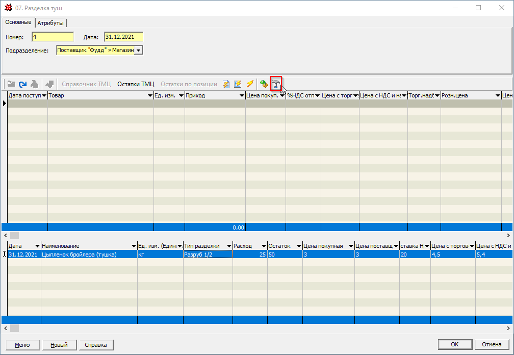
Task: Click into the Номер input field
Action: (x=53, y=37)
